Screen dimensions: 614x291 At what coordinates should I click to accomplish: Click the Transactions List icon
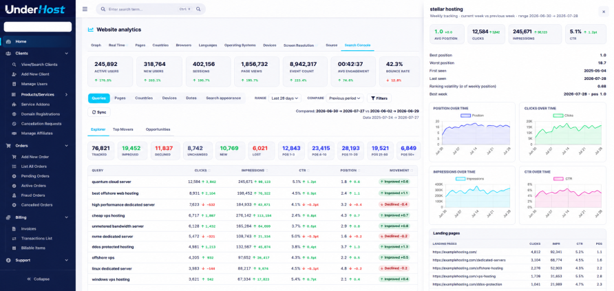click(x=14, y=238)
